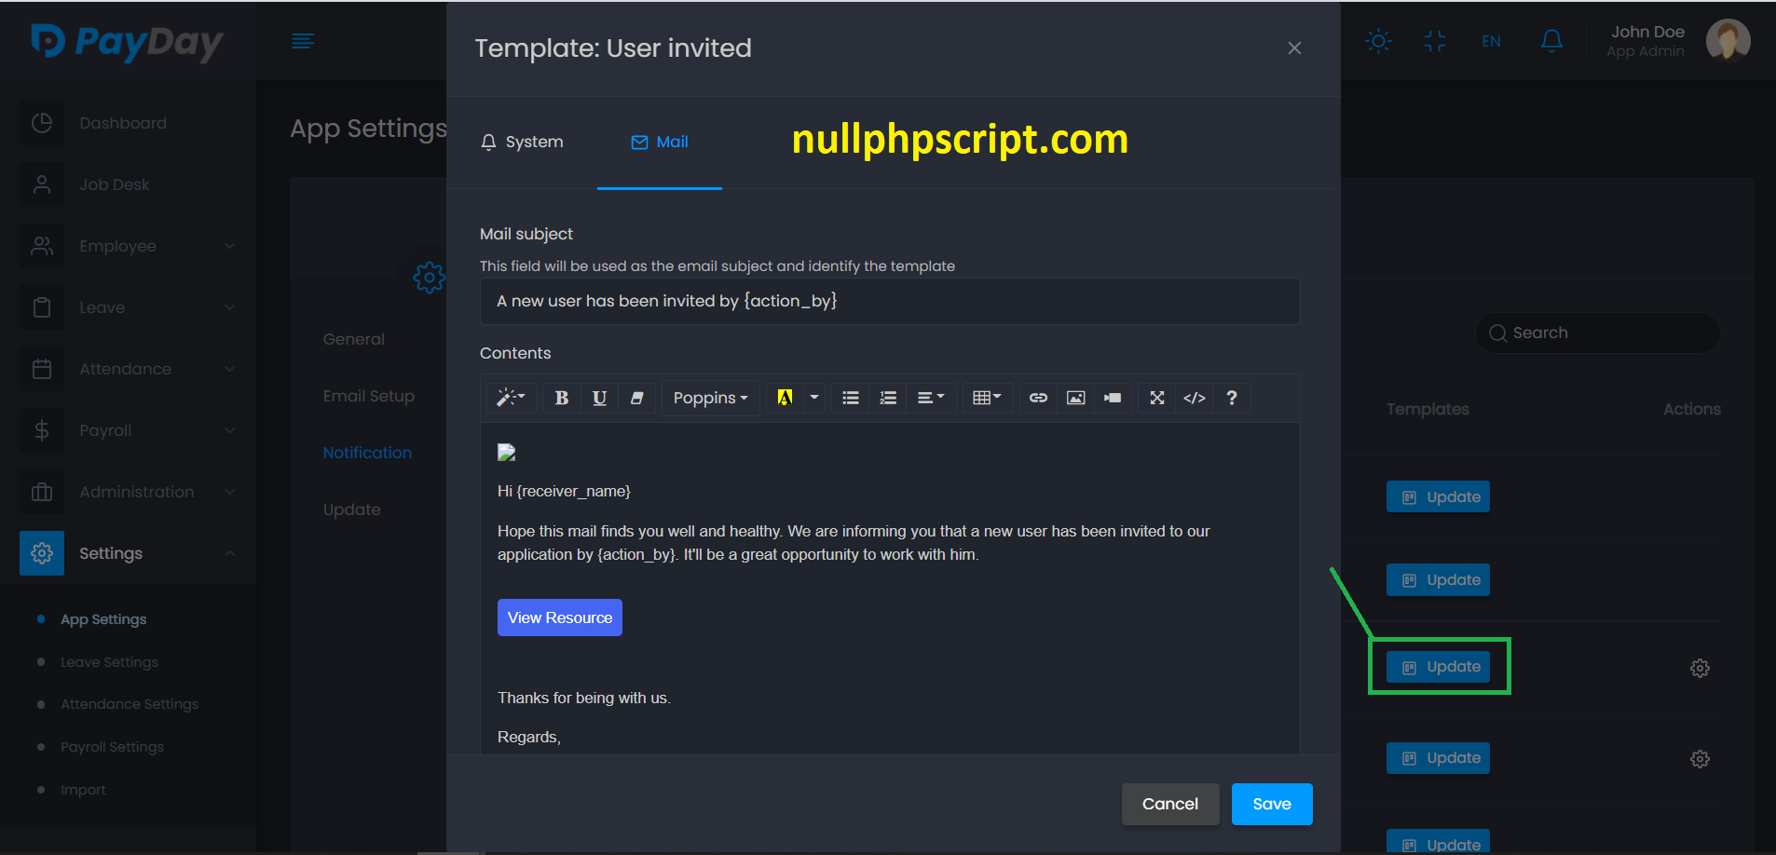The image size is (1776, 855).
Task: Click the insert picture icon
Action: tap(1075, 398)
